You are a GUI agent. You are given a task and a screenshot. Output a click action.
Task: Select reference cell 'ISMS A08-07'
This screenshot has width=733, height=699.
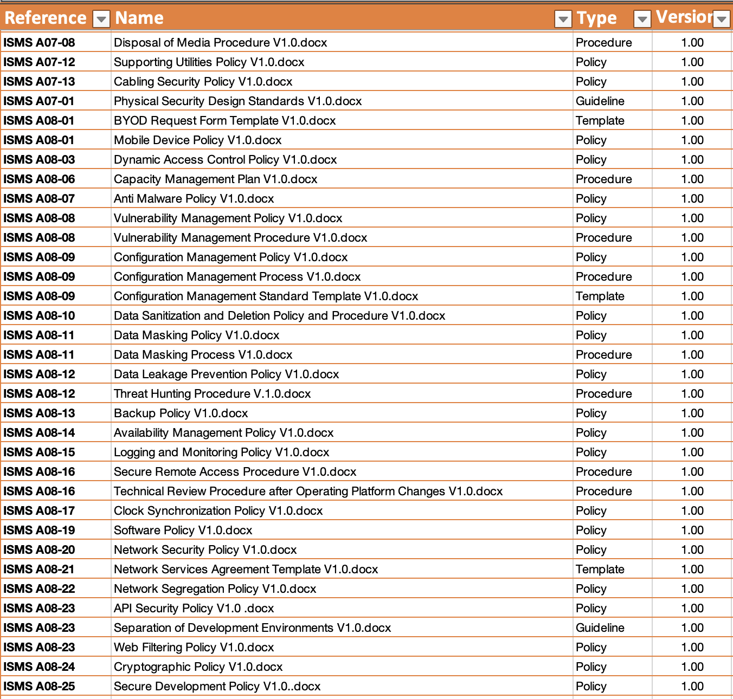coord(56,198)
